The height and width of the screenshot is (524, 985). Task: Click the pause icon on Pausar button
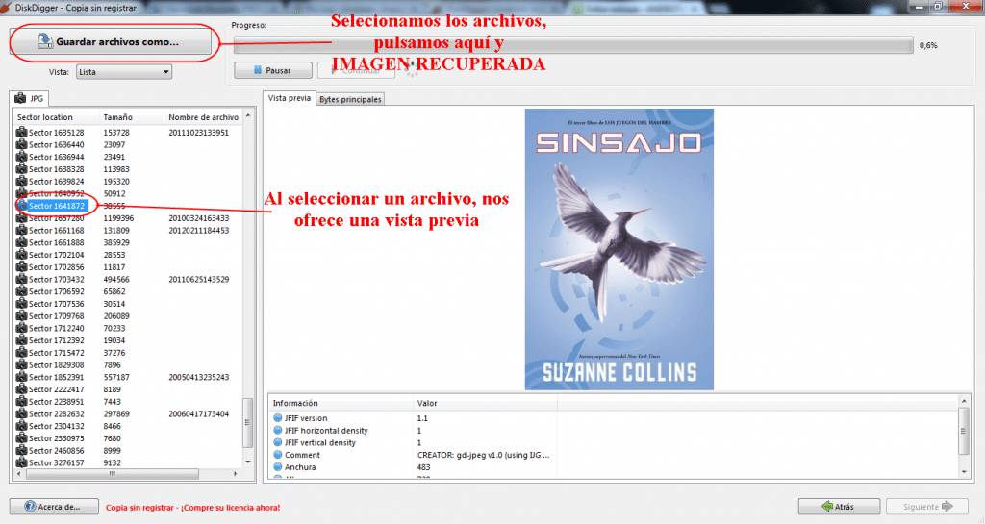(x=258, y=70)
